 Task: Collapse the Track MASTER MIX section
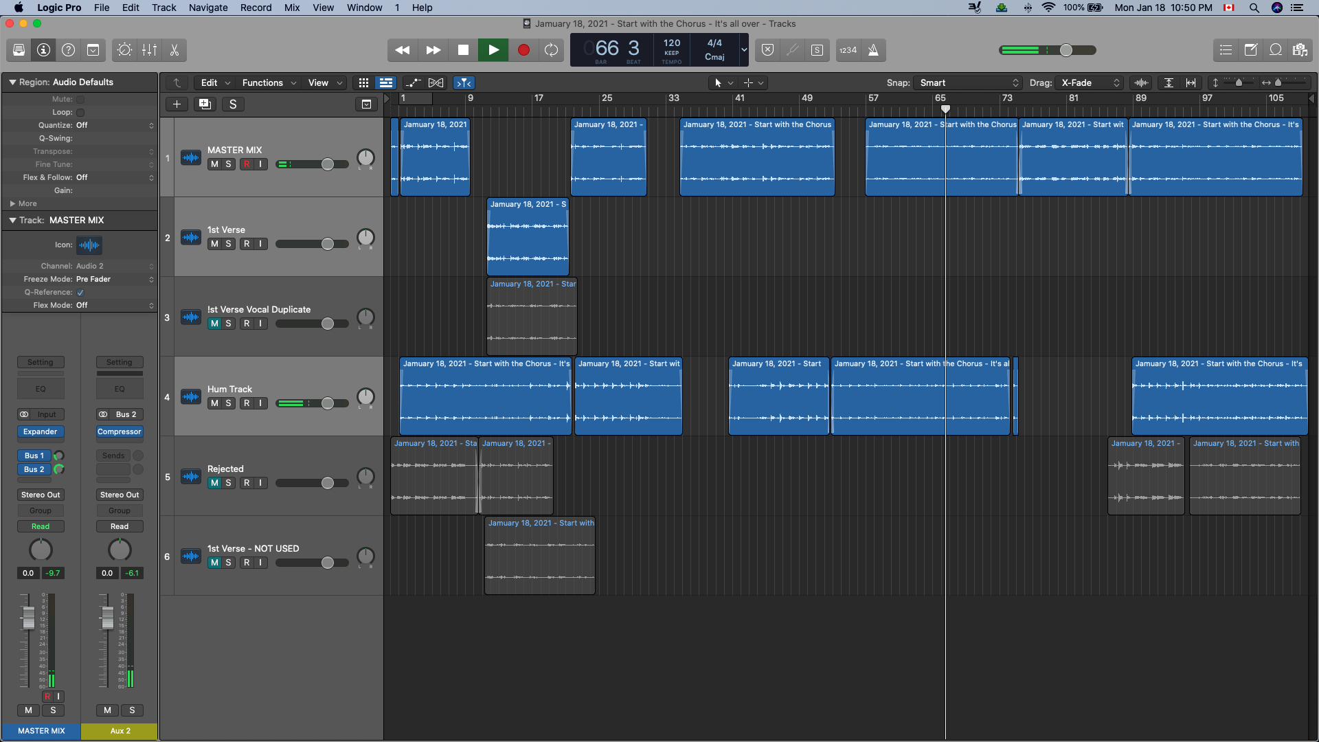[12, 221]
